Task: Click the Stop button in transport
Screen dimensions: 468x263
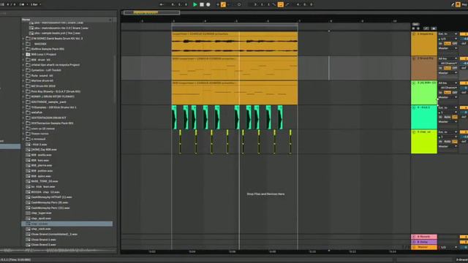Action: click(202, 4)
